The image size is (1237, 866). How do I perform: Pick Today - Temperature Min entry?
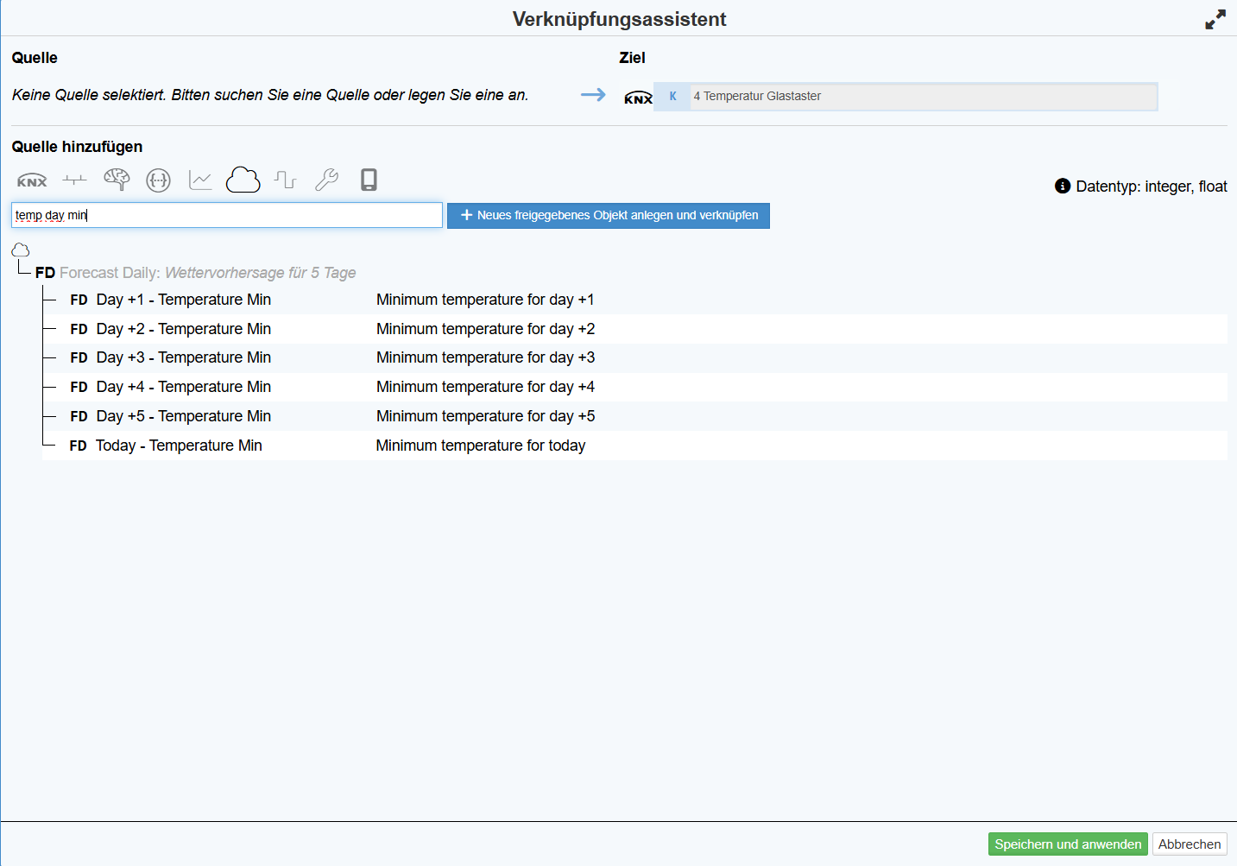[179, 446]
